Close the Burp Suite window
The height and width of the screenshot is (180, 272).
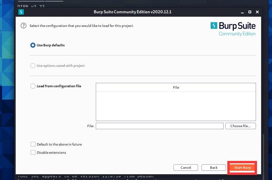(257, 12)
